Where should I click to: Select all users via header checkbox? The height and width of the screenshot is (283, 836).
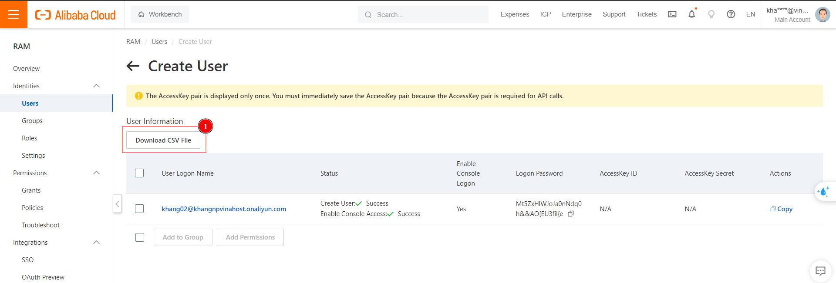[139, 173]
